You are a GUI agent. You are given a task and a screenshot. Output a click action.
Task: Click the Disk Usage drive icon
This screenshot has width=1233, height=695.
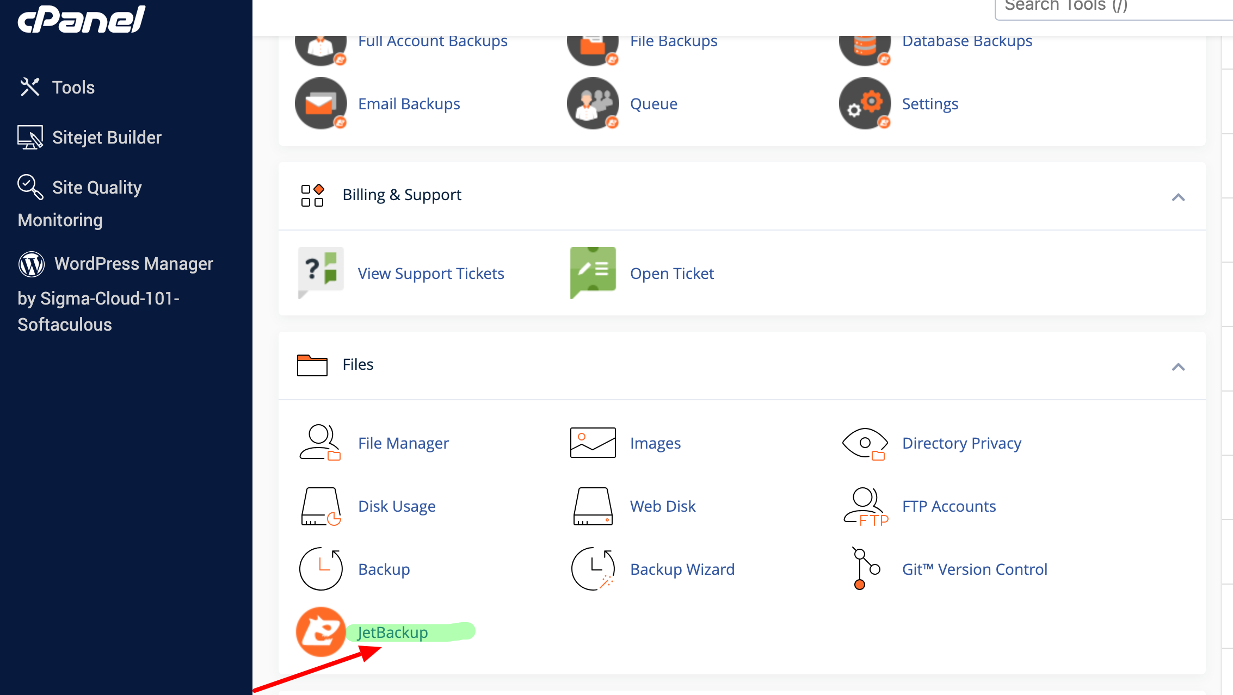(321, 506)
